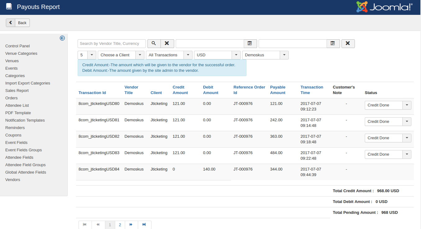This screenshot has height=229, width=421.
Task: Open the Choose a Client dropdown
Action: (x=121, y=55)
